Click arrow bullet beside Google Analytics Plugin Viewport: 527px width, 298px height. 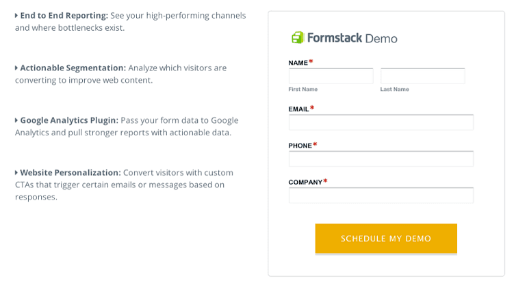click(16, 120)
